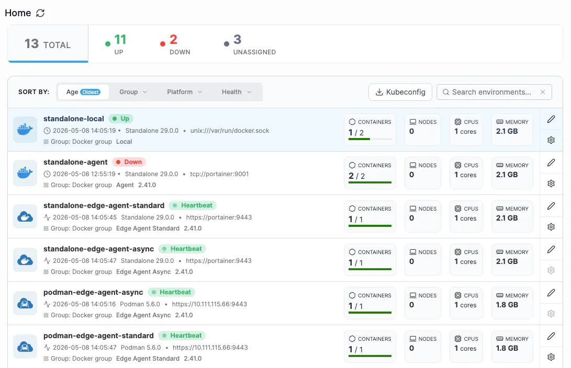Select the 13 Total tab
This screenshot has width=571, height=368.
pyautogui.click(x=48, y=44)
